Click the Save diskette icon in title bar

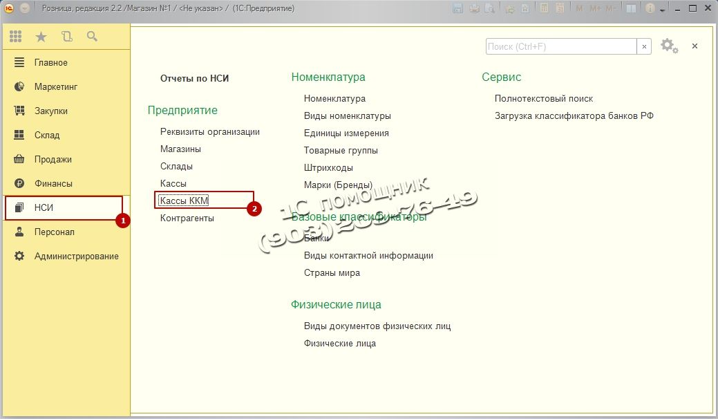coord(457,9)
